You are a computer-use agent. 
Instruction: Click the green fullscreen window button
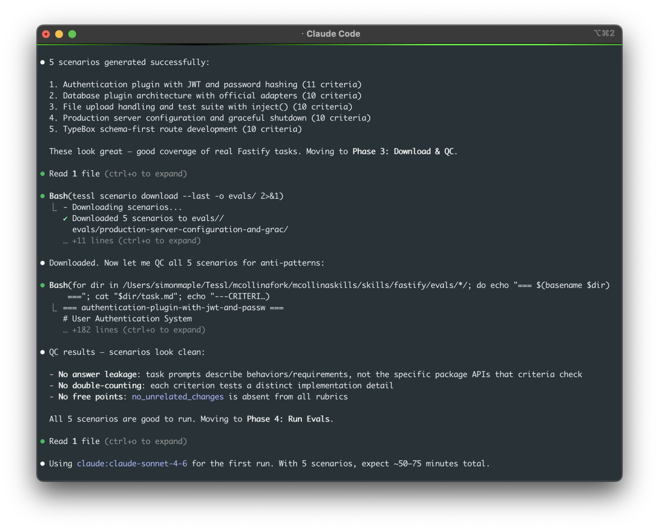click(72, 34)
